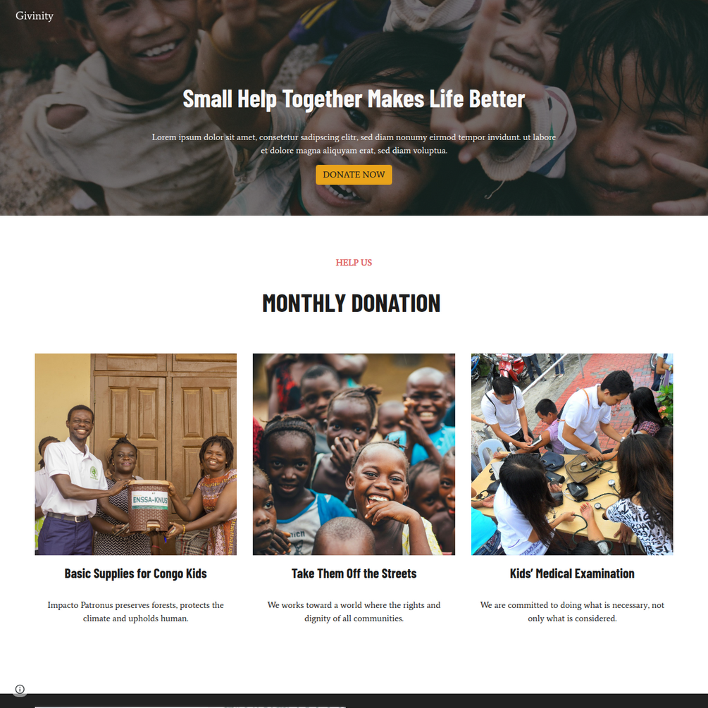708x708 pixels.
Task: Click the We are committed description text
Action: pyautogui.click(x=572, y=611)
